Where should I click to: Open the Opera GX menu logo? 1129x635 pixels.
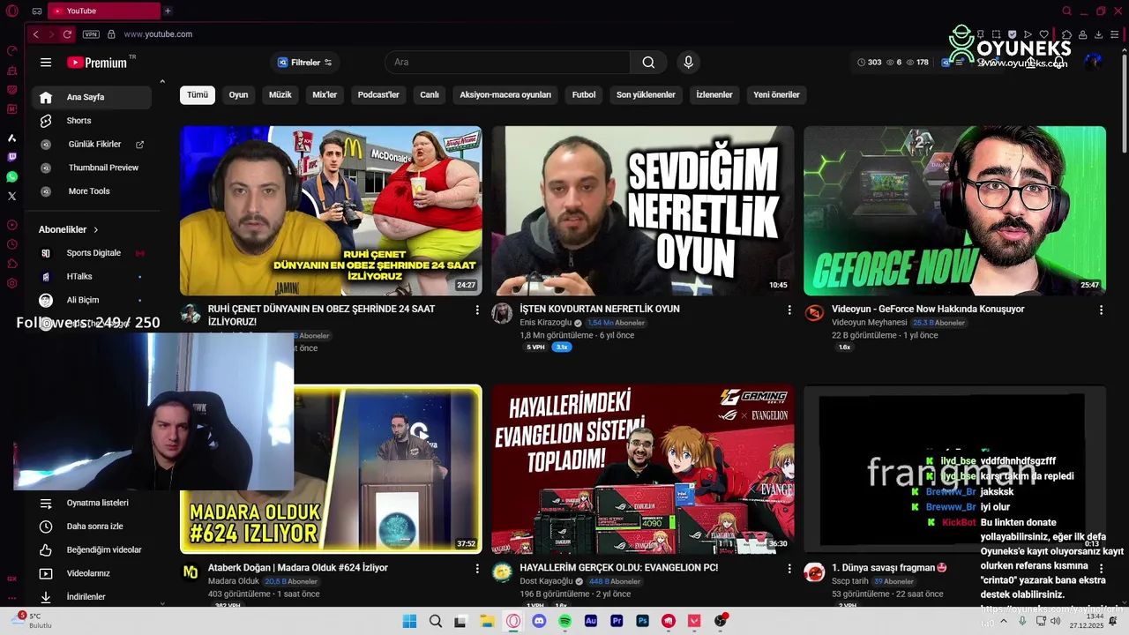(x=11, y=11)
